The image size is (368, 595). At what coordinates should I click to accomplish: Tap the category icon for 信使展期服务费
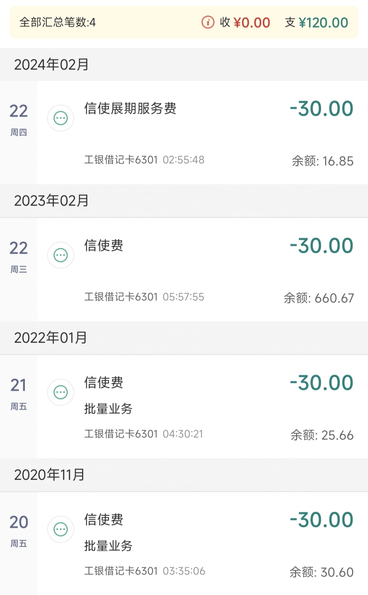61,118
